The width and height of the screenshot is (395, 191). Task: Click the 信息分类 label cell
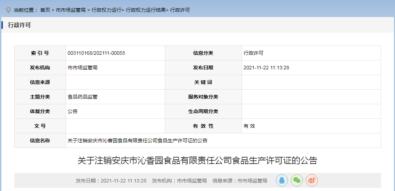tap(203, 53)
